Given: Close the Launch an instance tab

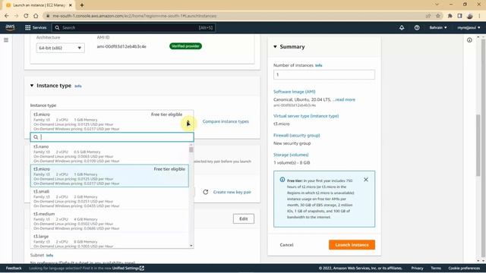Looking at the screenshot, I should pyautogui.click(x=71, y=5).
